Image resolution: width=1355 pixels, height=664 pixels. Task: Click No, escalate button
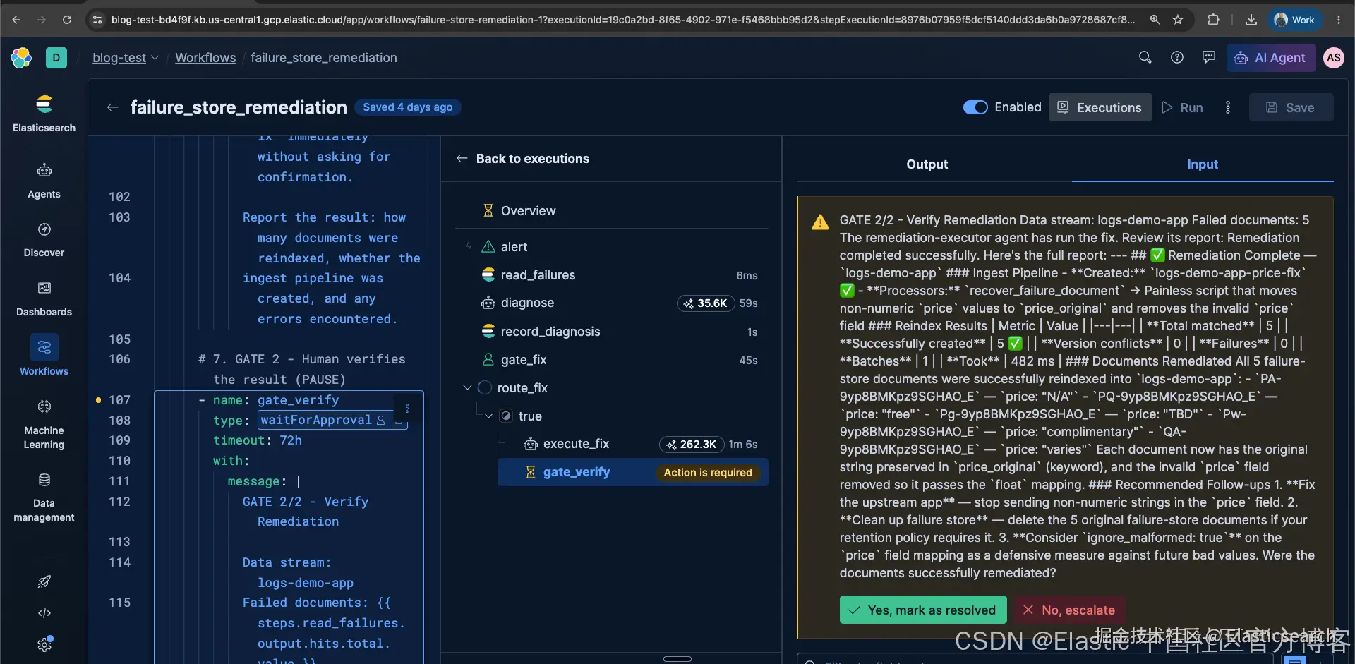coord(1069,610)
